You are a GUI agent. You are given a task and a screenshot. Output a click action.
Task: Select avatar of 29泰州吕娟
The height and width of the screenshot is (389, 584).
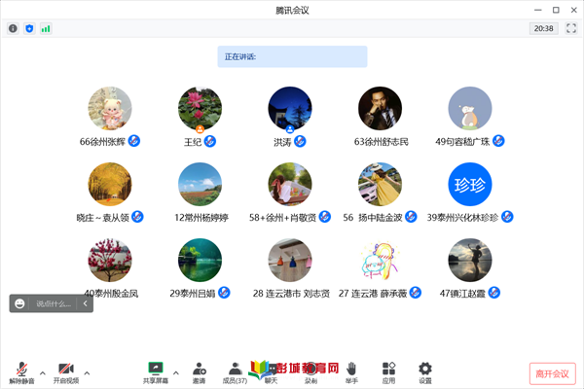pos(200,261)
